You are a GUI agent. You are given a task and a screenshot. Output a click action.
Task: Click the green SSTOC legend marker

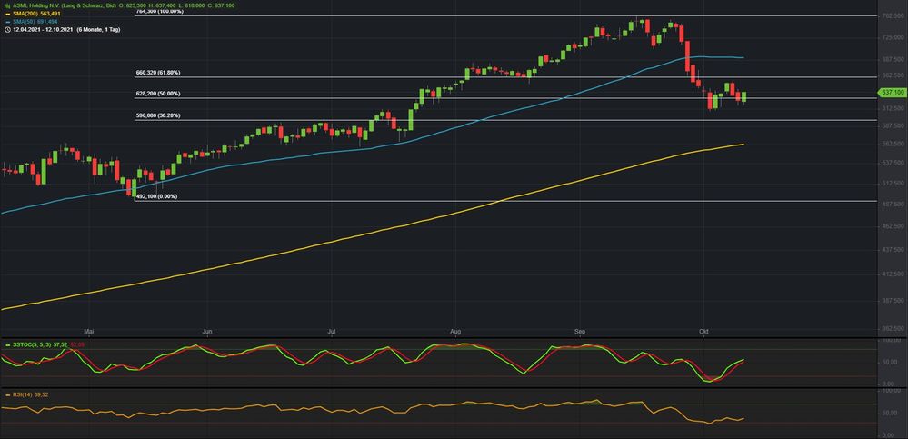tap(5, 345)
